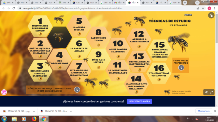The image size is (218, 122).
Task: Click plus icon under Reflexionamos sobre la evaluación
Action: pyautogui.click(x=40, y=79)
